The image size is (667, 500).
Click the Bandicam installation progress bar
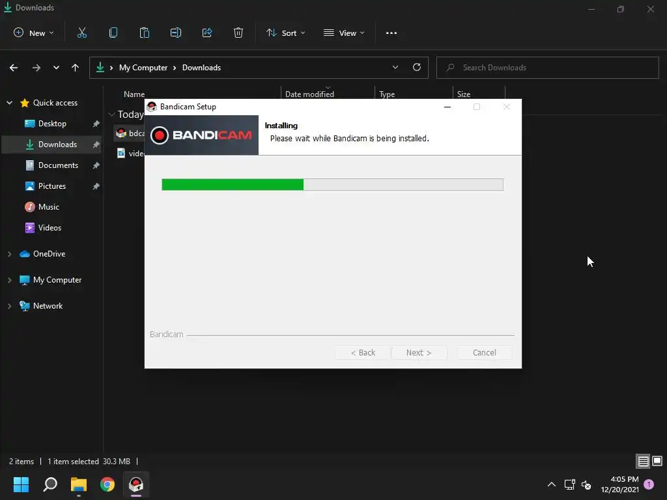point(332,184)
